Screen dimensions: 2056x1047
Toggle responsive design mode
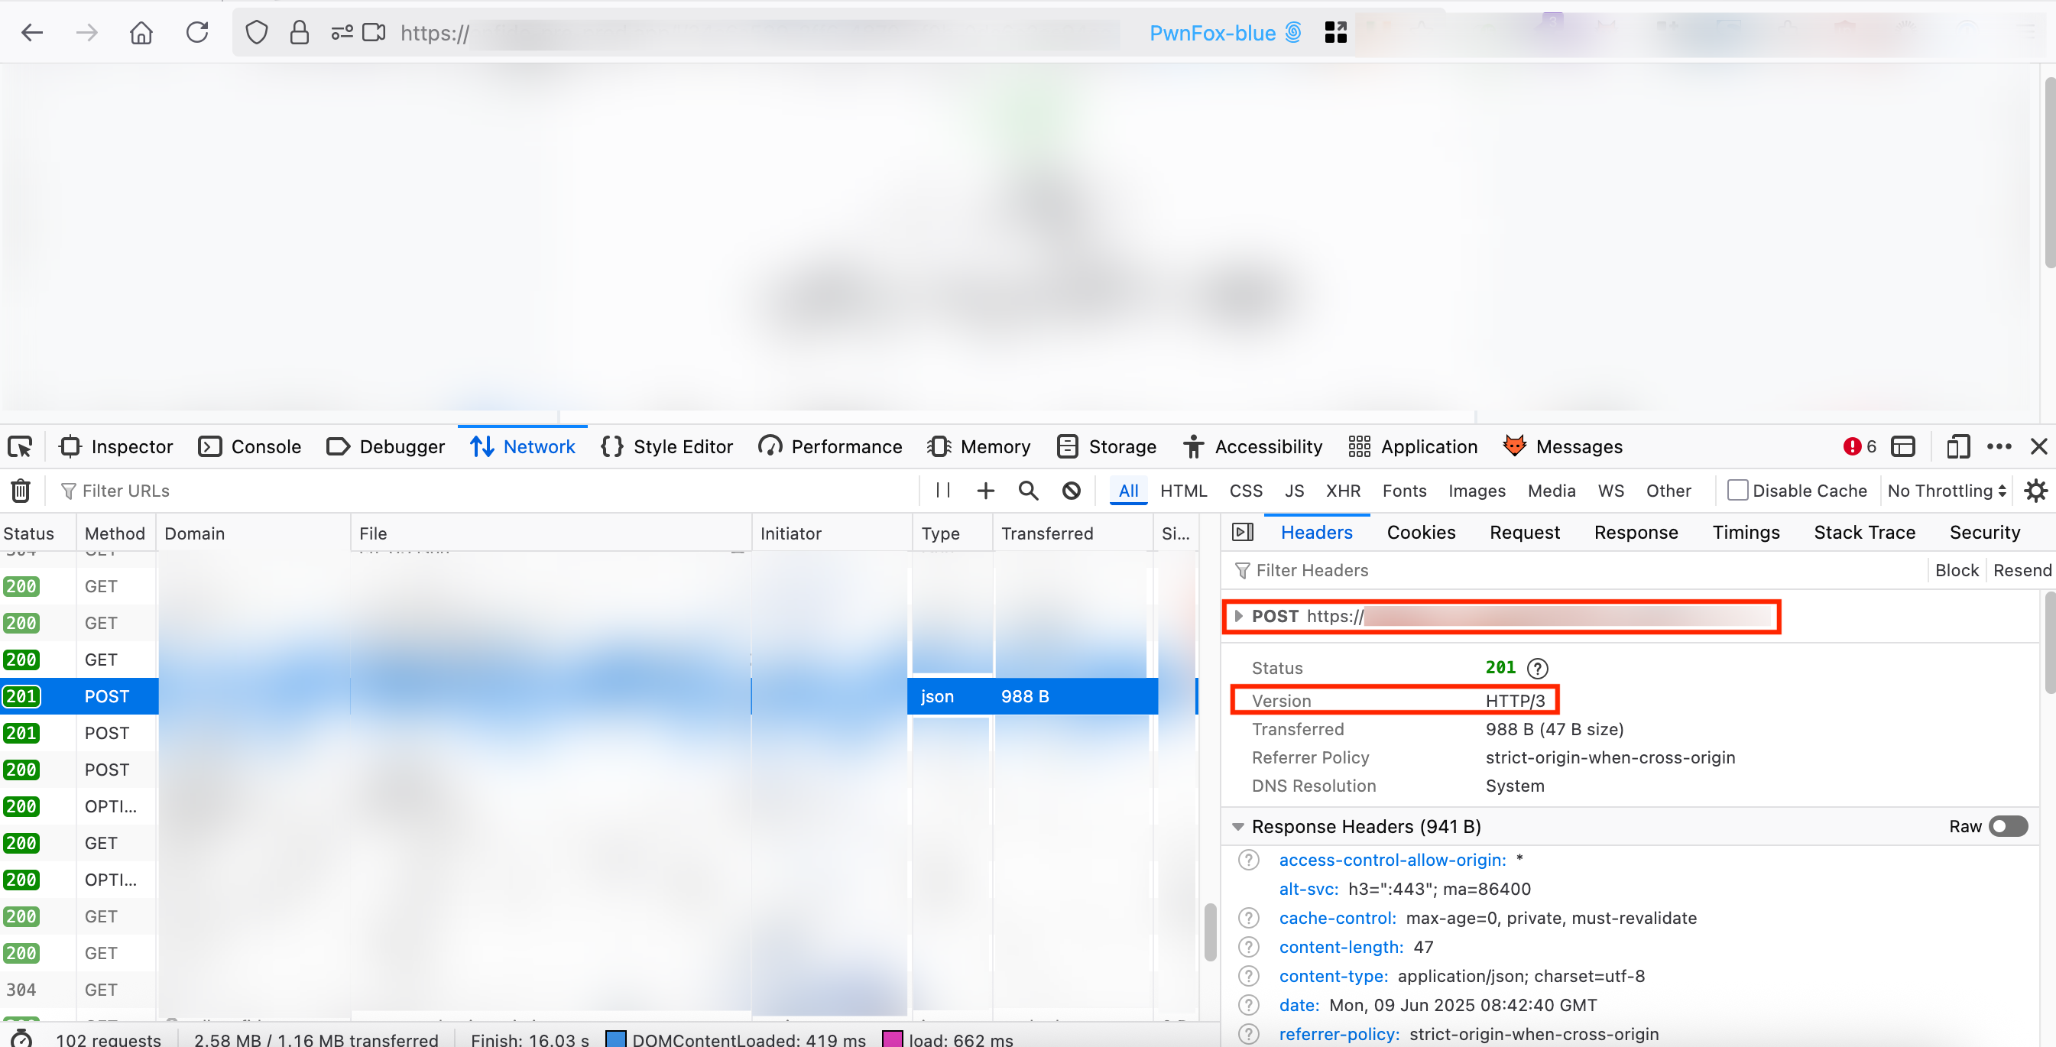coord(1957,446)
